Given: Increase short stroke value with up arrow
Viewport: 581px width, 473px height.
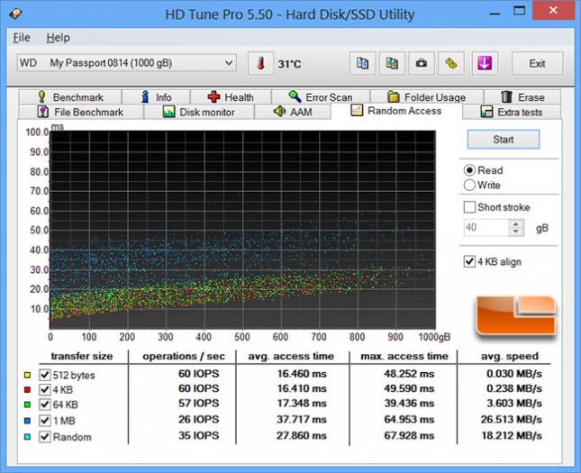Looking at the screenshot, I should [516, 223].
